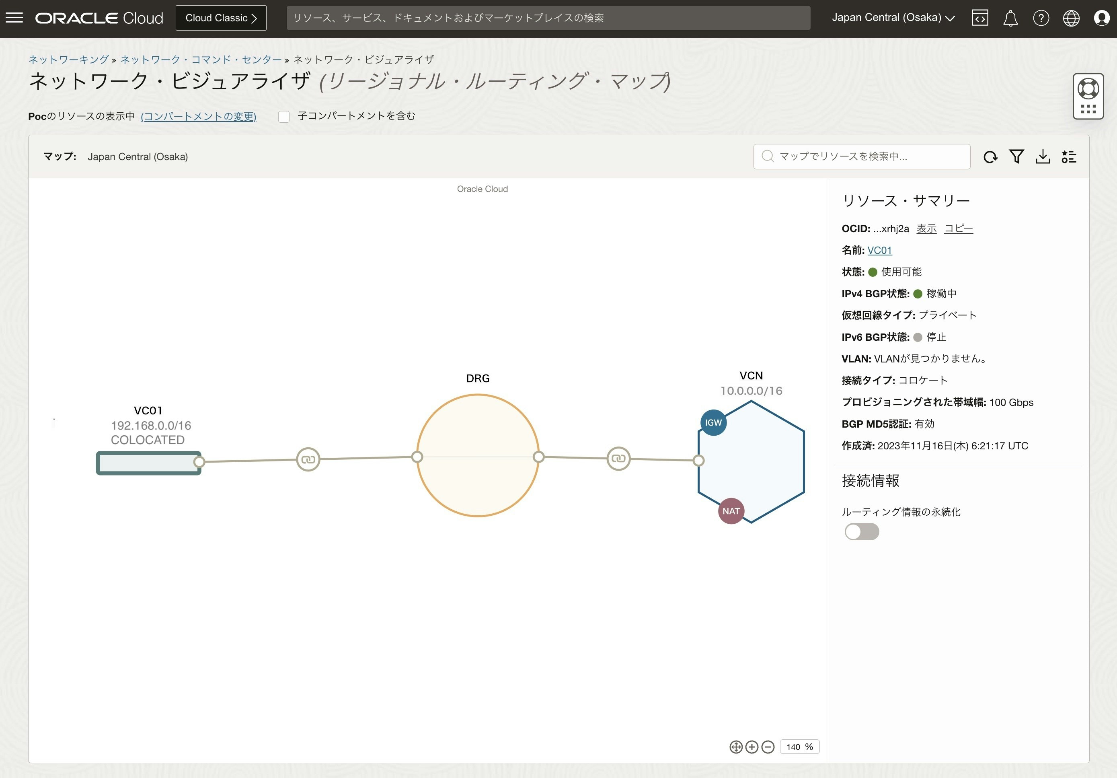Viewport: 1117px width, 778px height.
Task: Open the hamburger navigation menu
Action: 14,18
